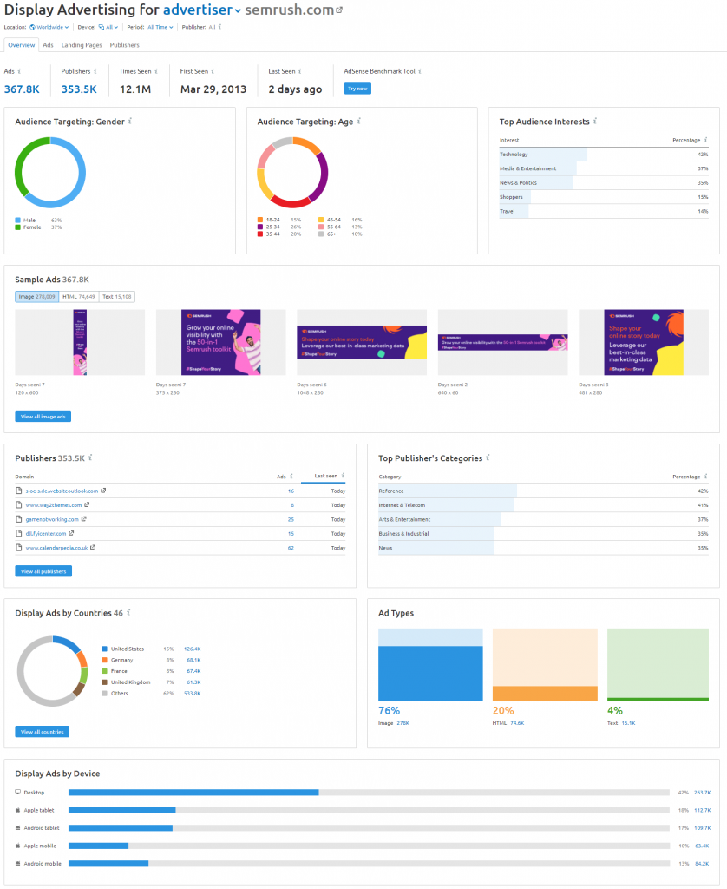Click the Germany legend color swatch

coord(104,660)
